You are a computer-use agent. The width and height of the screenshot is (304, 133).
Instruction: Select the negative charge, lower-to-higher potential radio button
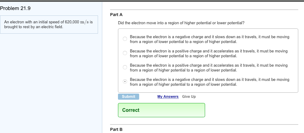125,39
